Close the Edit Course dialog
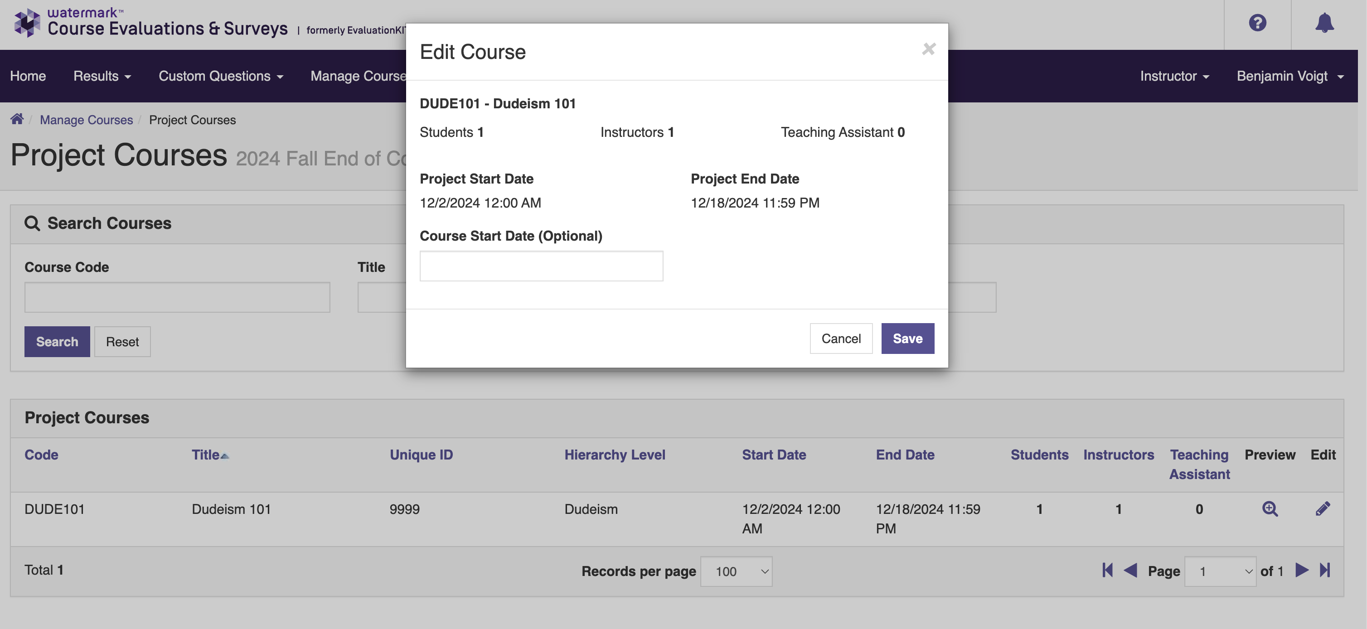This screenshot has width=1367, height=629. pos(928,49)
